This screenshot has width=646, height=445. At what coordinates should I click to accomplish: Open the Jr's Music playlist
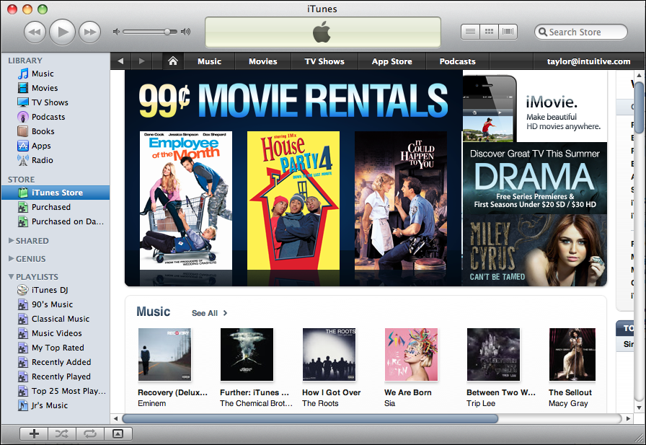click(56, 405)
